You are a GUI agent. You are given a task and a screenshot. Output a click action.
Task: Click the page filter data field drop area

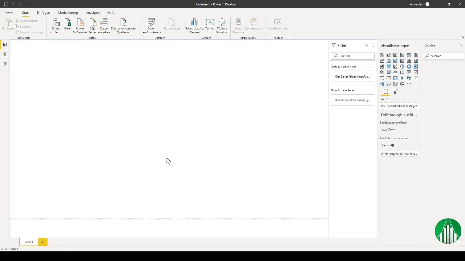point(352,76)
